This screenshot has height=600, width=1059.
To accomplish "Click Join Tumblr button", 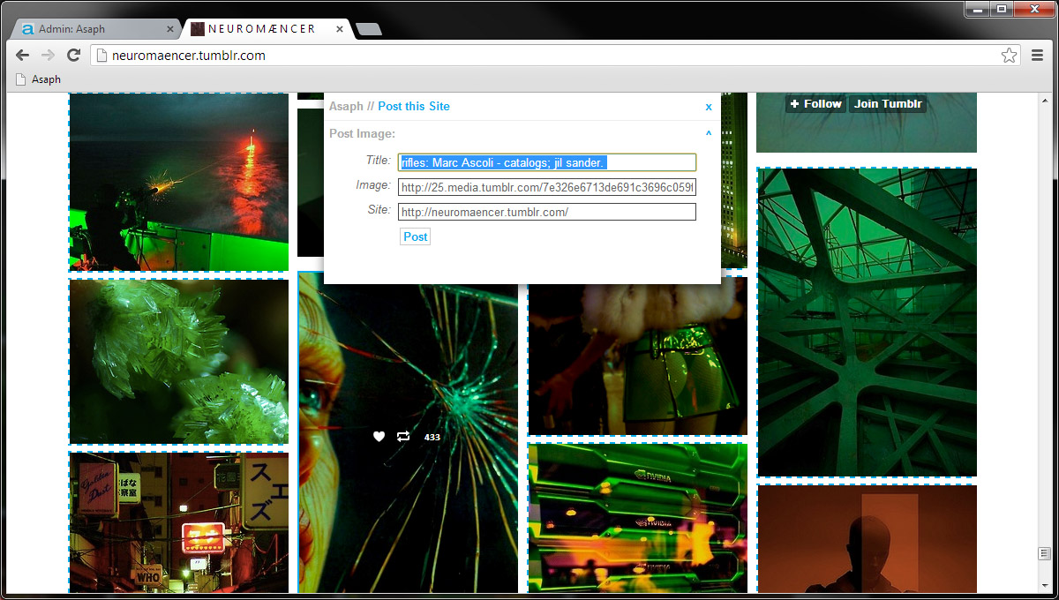I will pos(888,104).
